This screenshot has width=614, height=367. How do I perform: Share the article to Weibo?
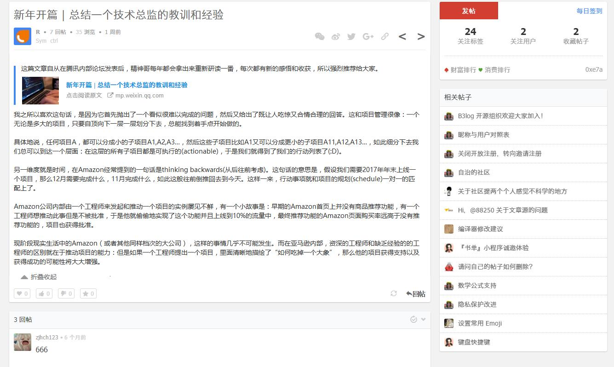(x=336, y=36)
